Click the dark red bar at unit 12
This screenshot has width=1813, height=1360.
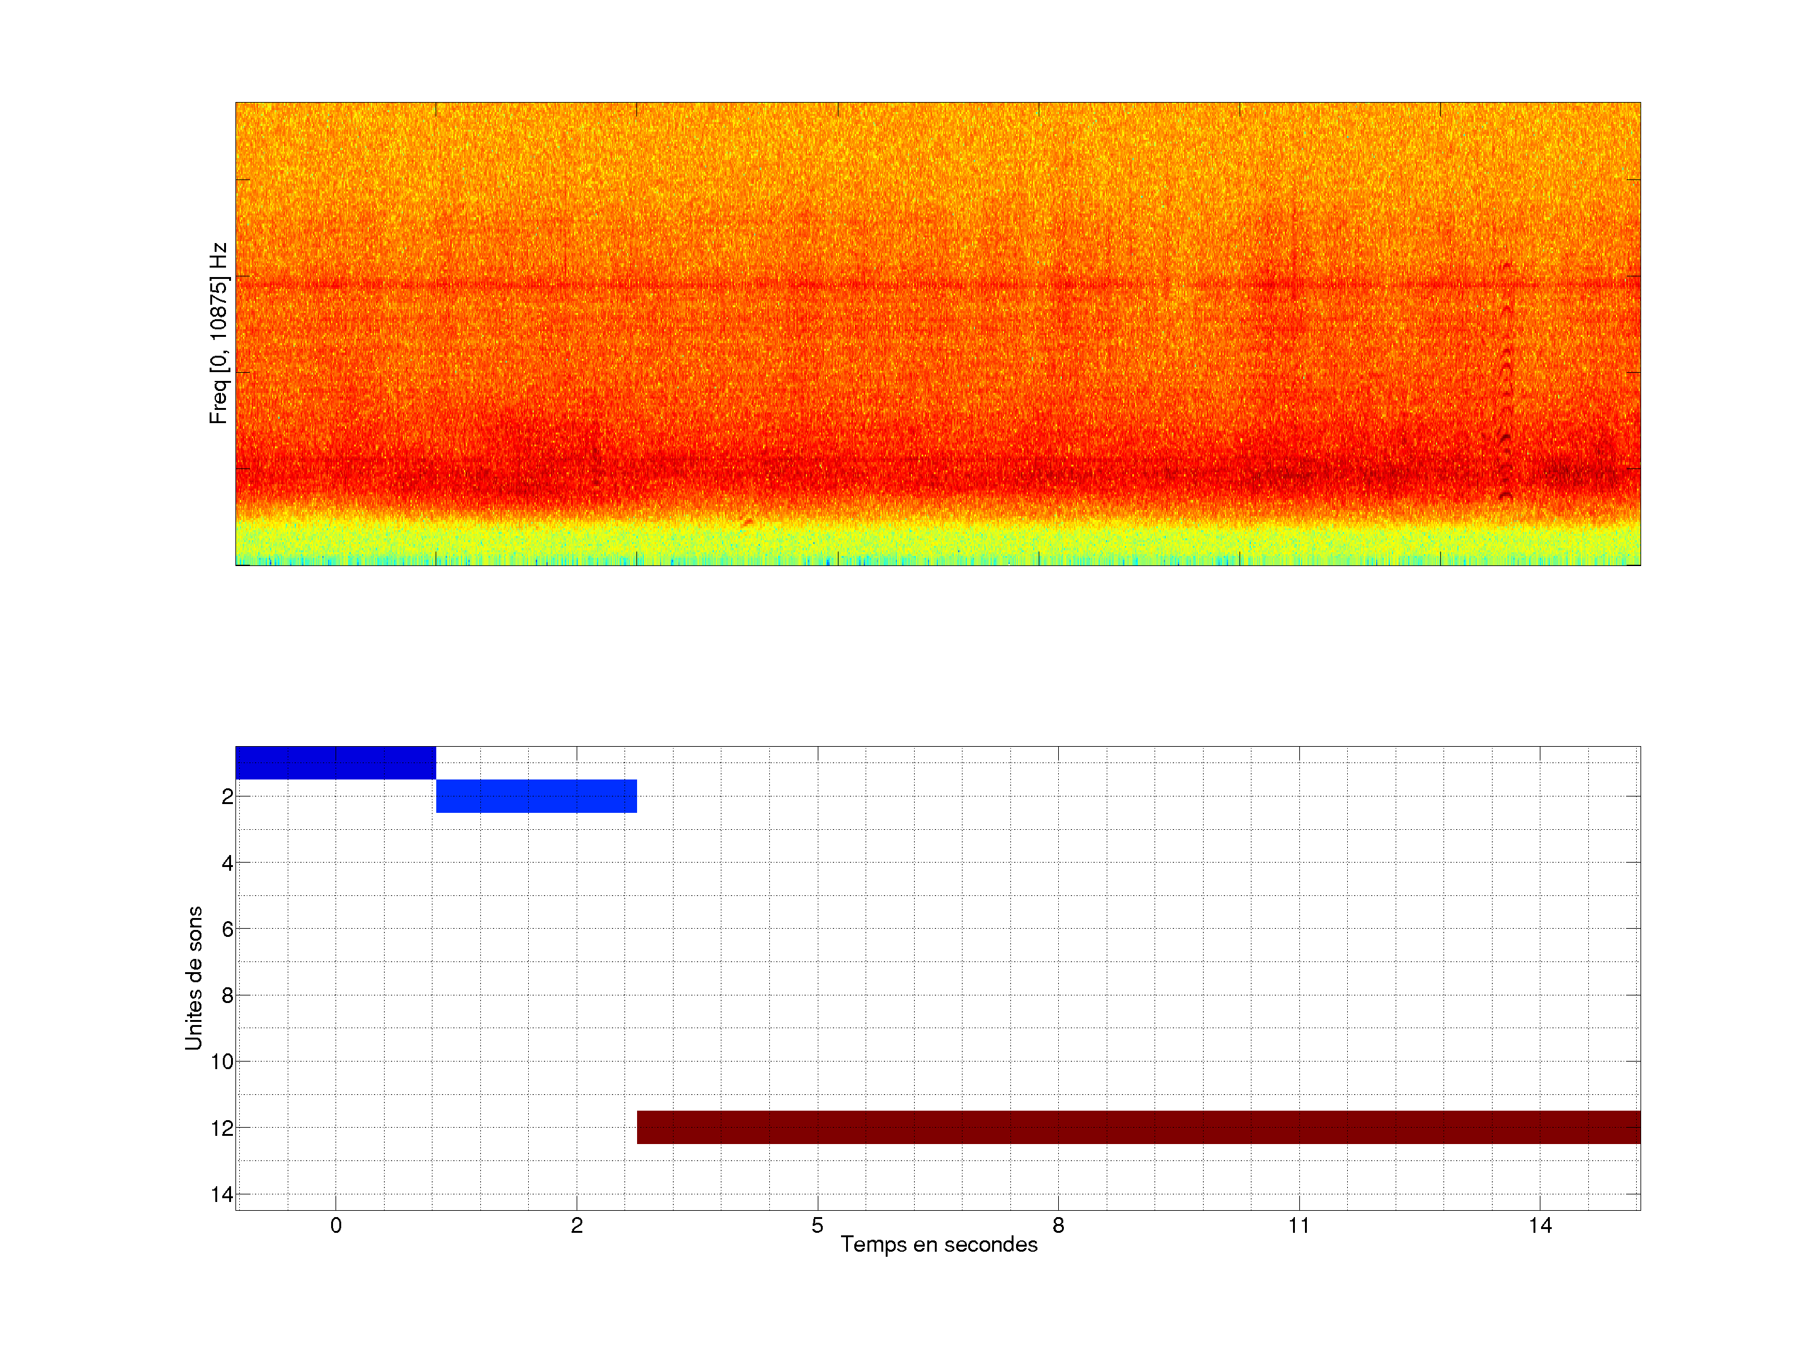coord(1138,1127)
